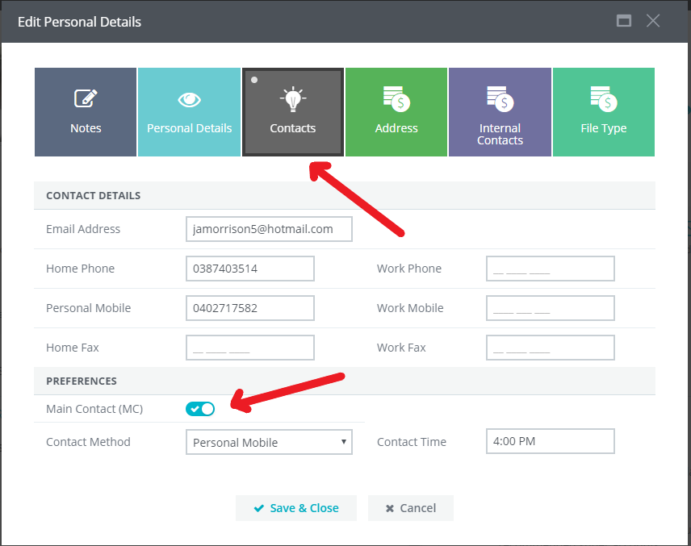691x546 pixels.
Task: Click the Notes pencil icon
Action: pyautogui.click(x=86, y=99)
